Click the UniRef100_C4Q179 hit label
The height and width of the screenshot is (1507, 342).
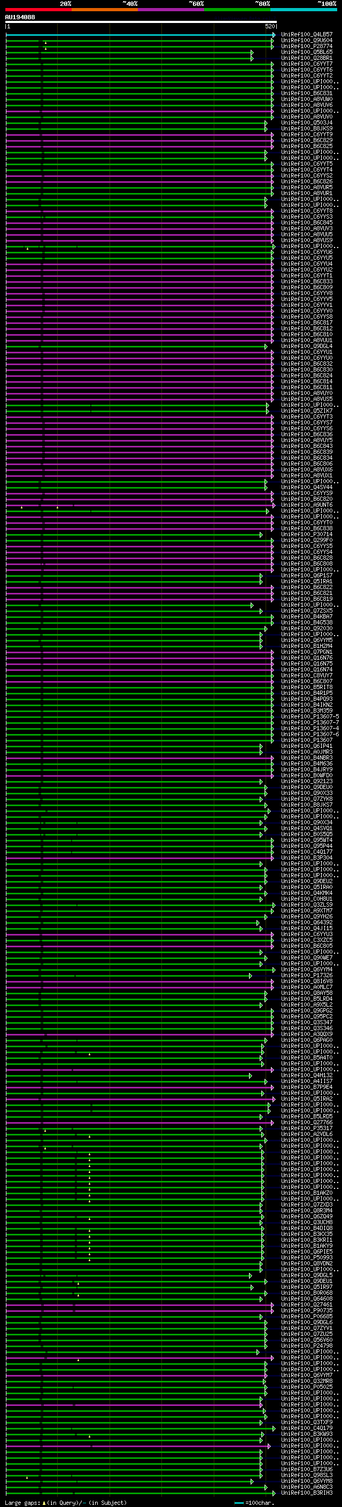pos(307,1428)
